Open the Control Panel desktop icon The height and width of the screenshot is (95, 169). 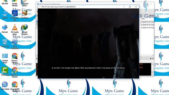click(5, 58)
